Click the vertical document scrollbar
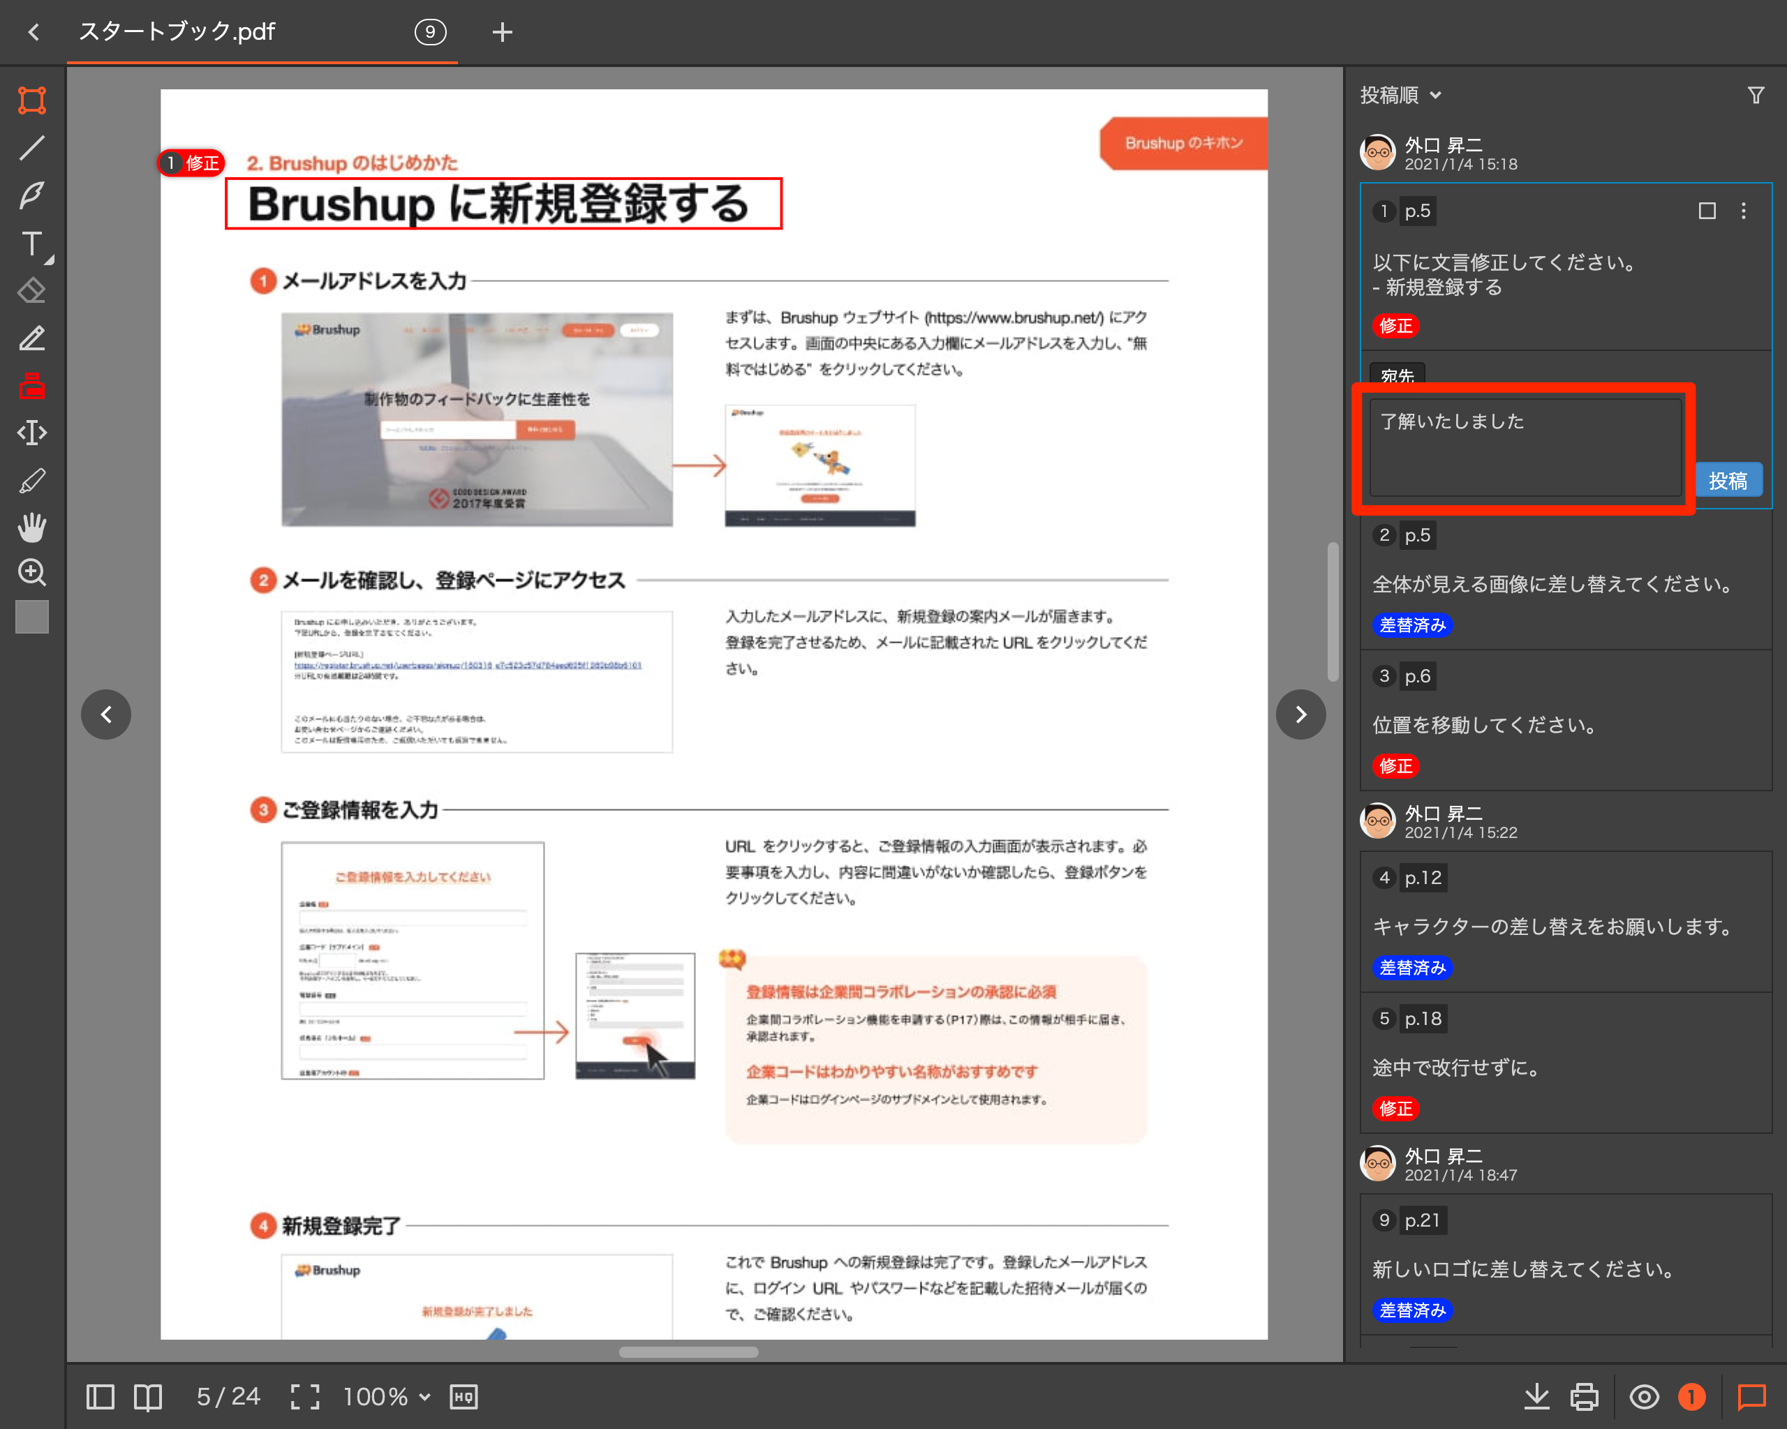This screenshot has width=1787, height=1429. [1333, 611]
